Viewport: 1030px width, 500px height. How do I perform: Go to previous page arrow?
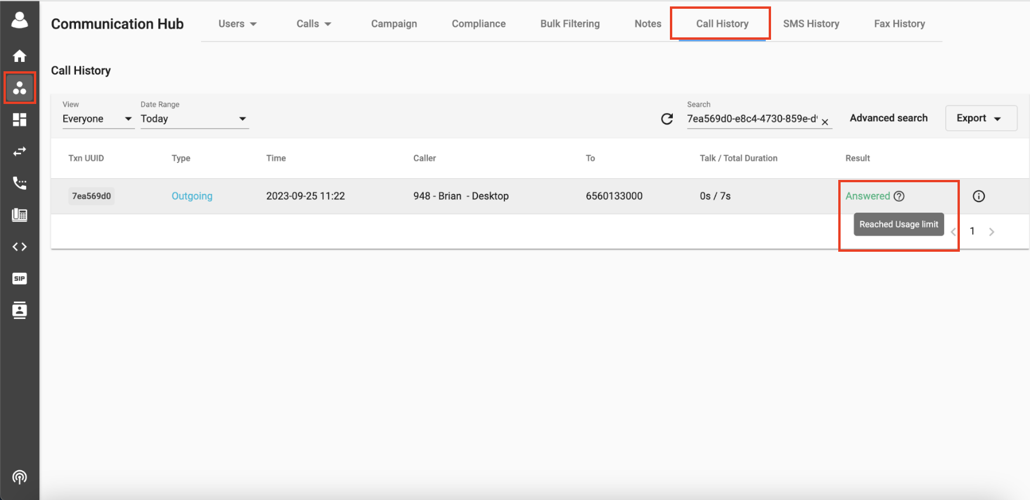pyautogui.click(x=953, y=232)
